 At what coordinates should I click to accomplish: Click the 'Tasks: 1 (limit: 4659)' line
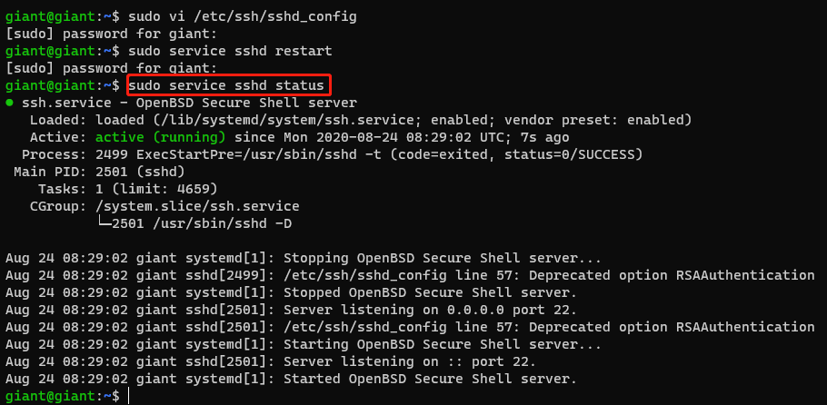(x=127, y=189)
